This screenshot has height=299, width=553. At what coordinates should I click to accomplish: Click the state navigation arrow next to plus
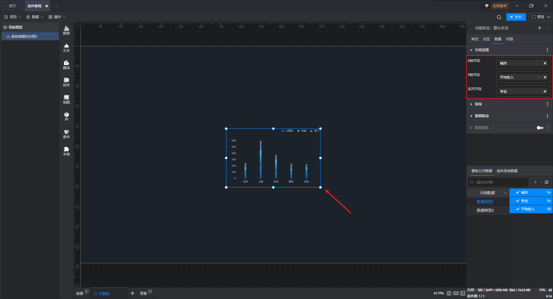[x=547, y=28]
